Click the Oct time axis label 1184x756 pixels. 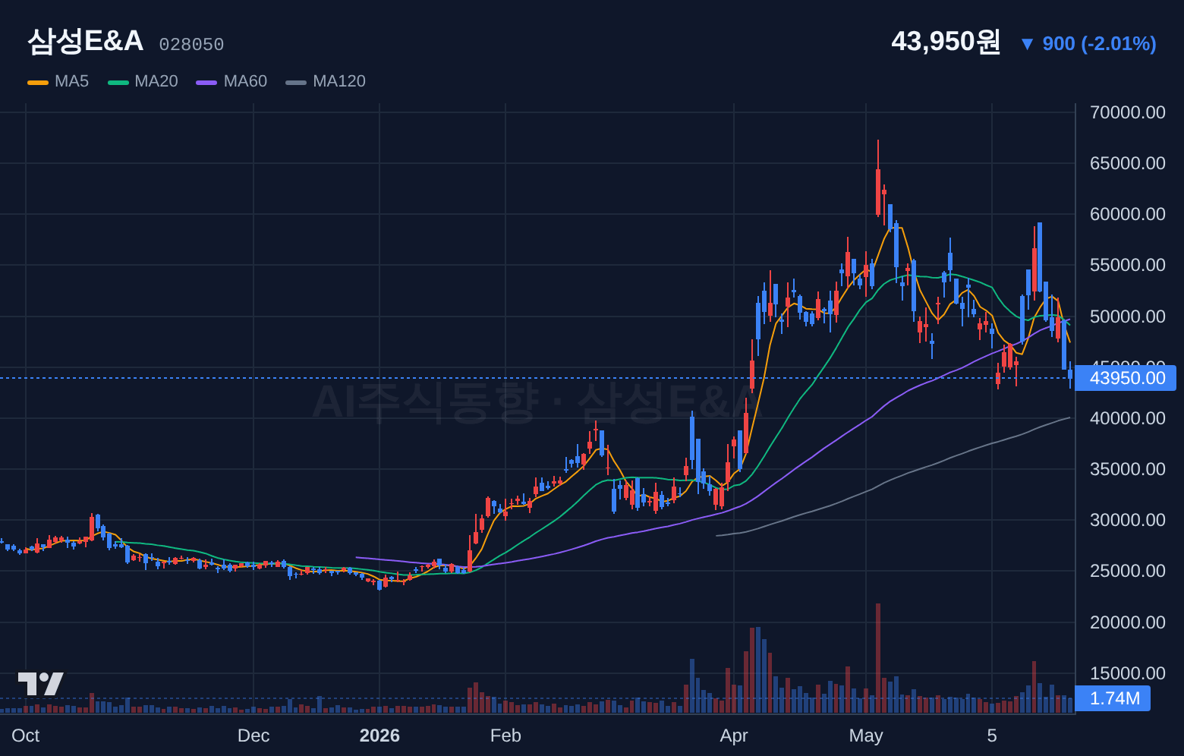pyautogui.click(x=26, y=736)
